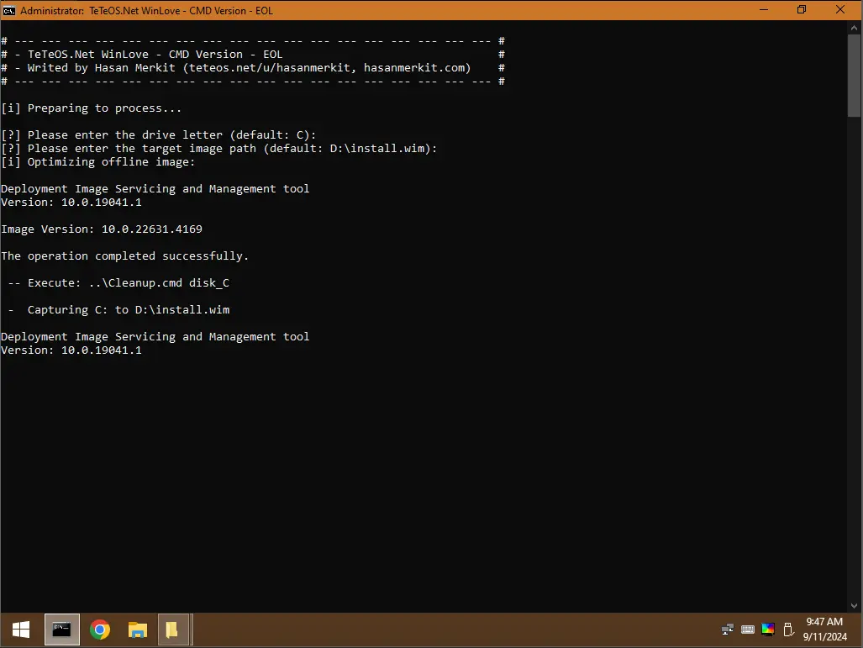
Task: Click the first 'Deployment Image Servicing and Management tool' line
Action: [155, 189]
